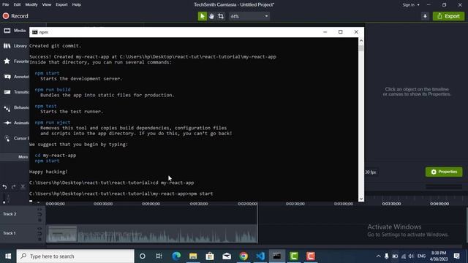Click the taskbar search box
This screenshot has height=263, width=468.
(75, 256)
